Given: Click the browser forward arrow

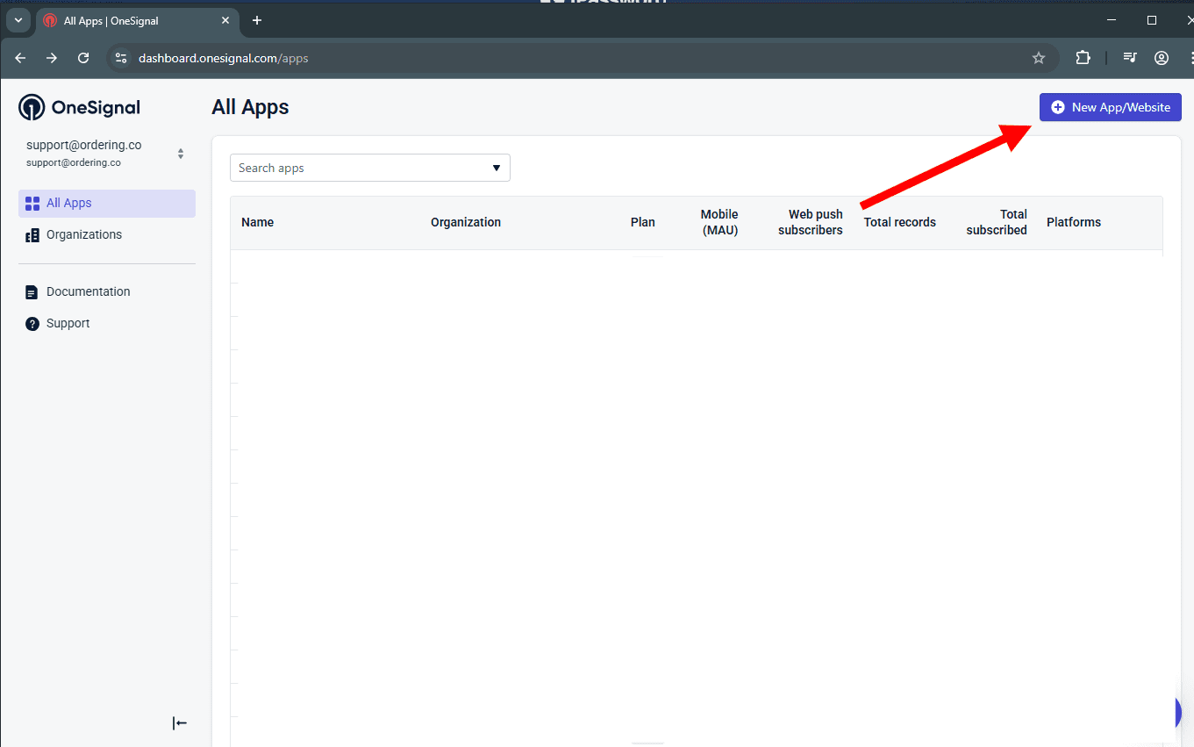Looking at the screenshot, I should point(52,58).
